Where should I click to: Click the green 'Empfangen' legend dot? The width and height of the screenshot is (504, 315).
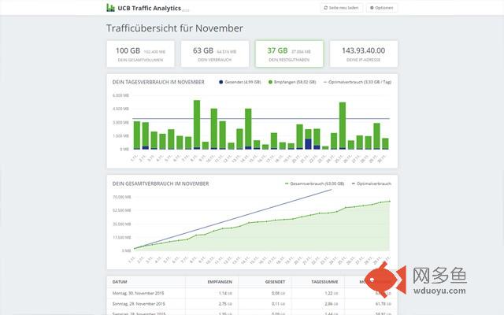click(270, 82)
